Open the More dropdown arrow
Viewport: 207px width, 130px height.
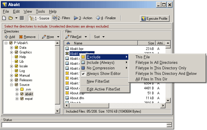pyautogui.click(x=58, y=37)
